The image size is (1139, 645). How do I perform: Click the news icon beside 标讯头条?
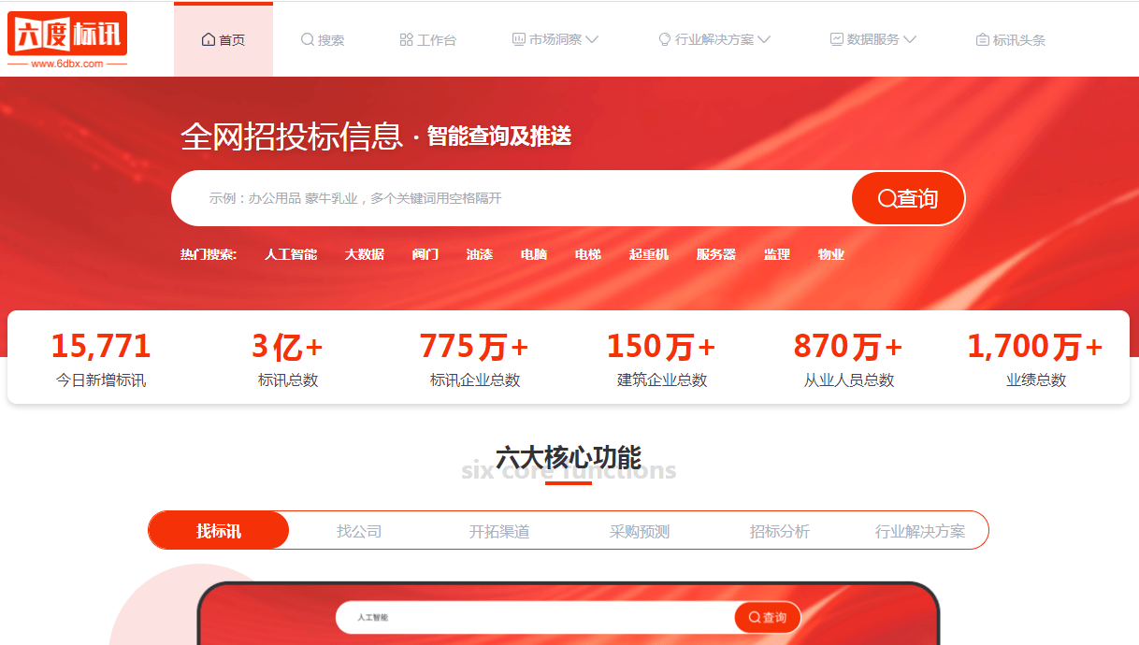(x=982, y=39)
